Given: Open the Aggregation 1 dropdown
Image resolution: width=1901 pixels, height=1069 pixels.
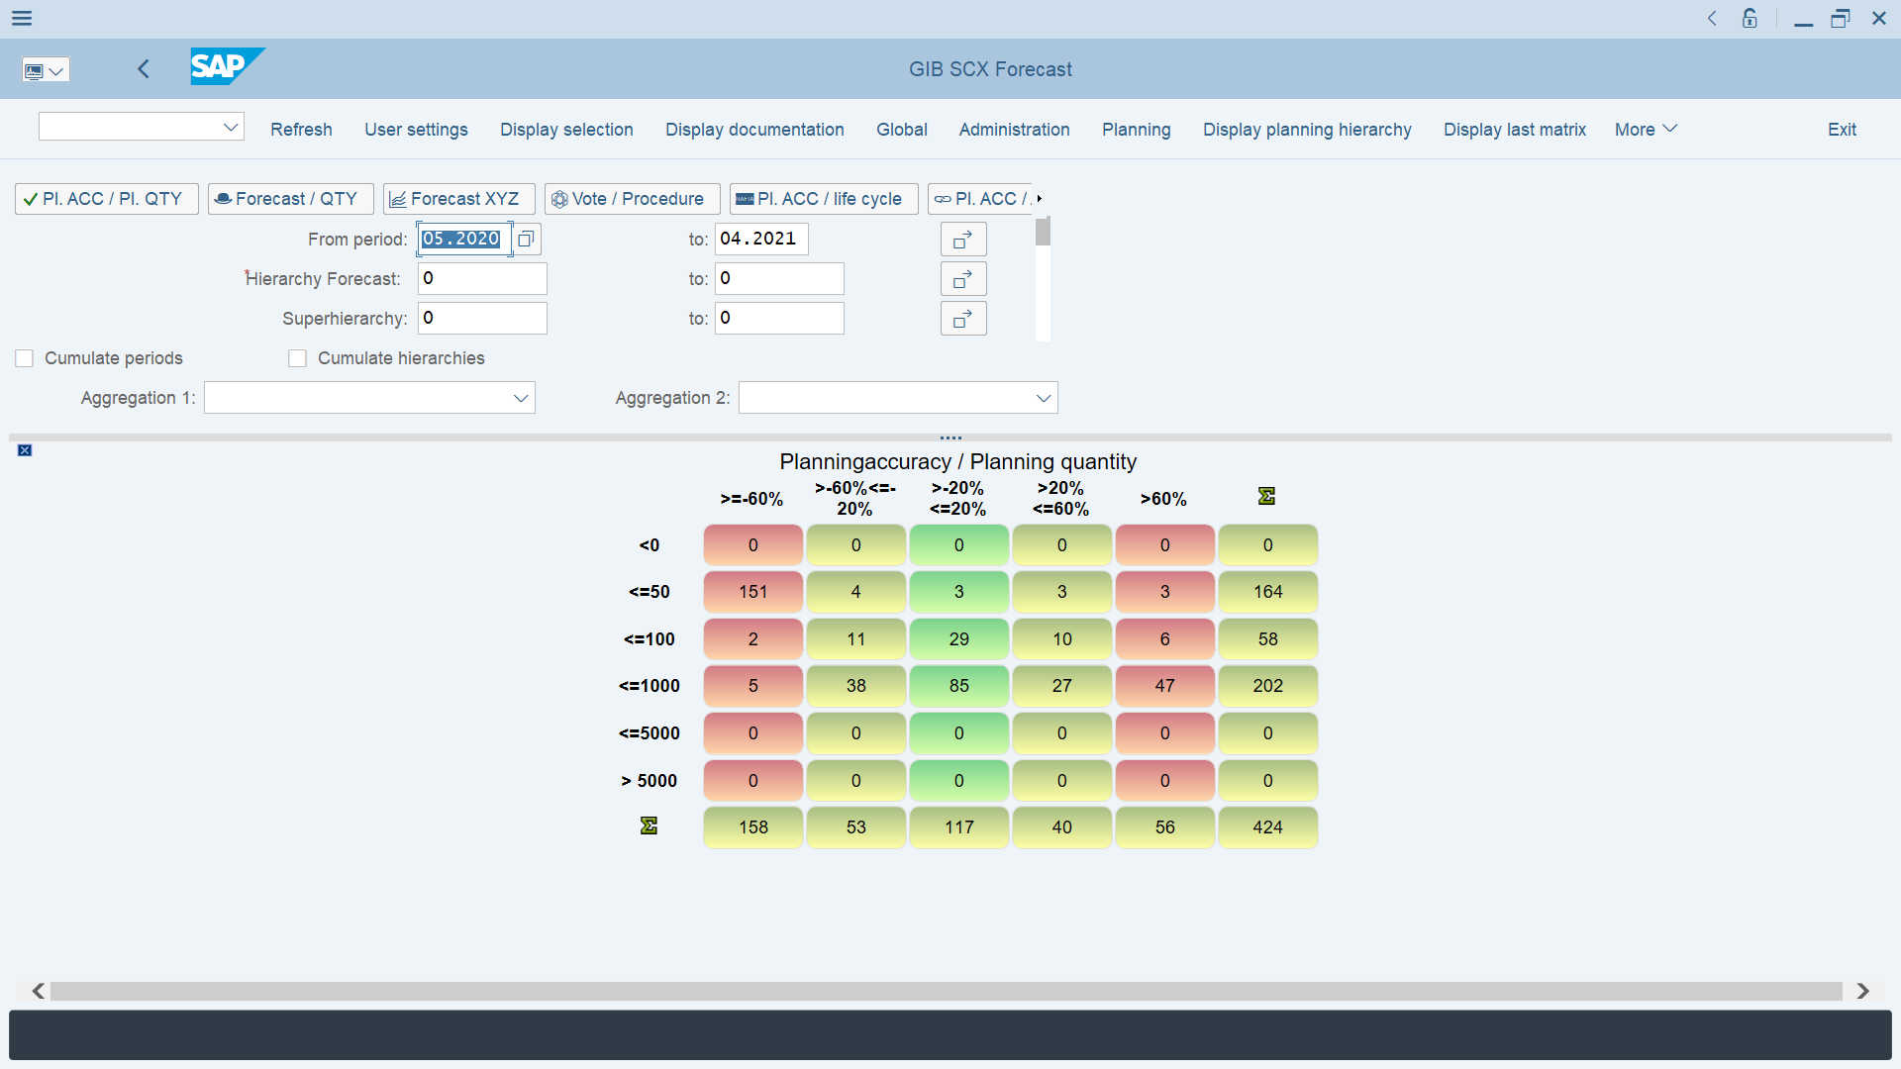Looking at the screenshot, I should pyautogui.click(x=520, y=397).
